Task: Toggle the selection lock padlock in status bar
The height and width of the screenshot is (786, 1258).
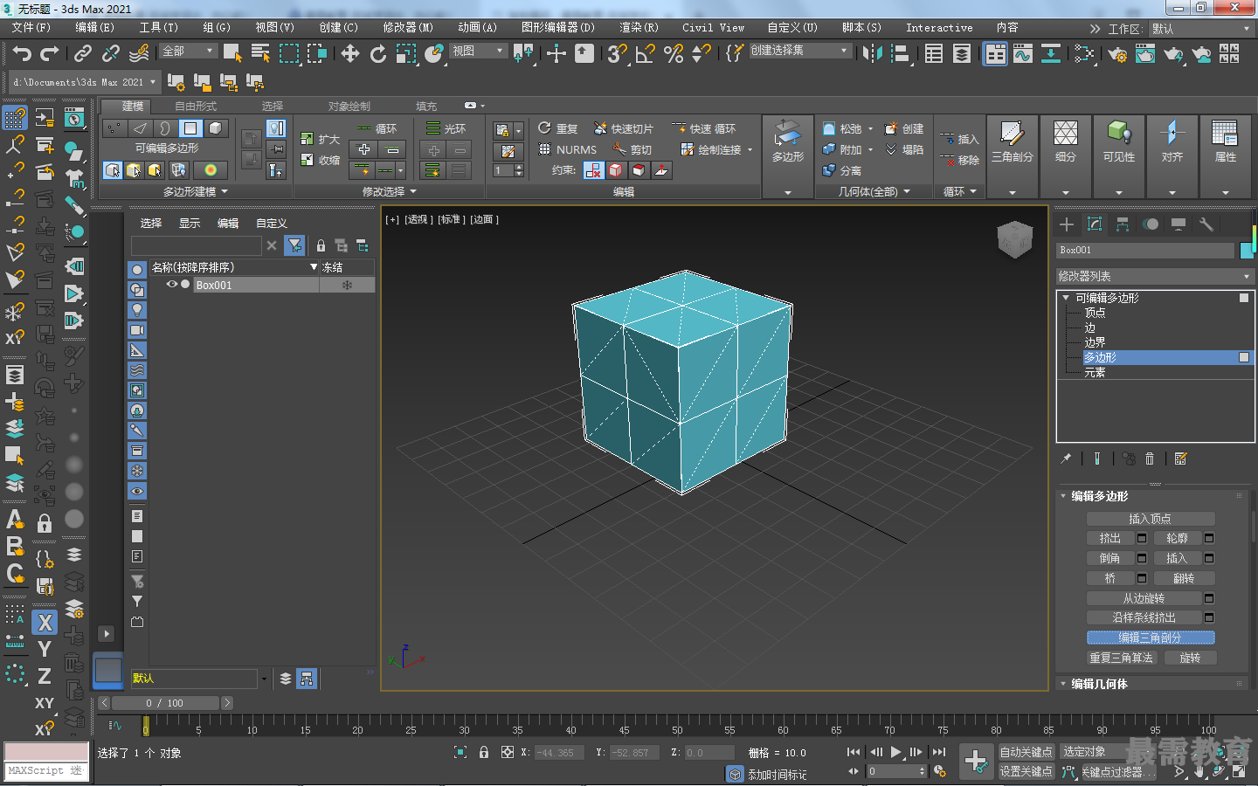Action: point(484,752)
